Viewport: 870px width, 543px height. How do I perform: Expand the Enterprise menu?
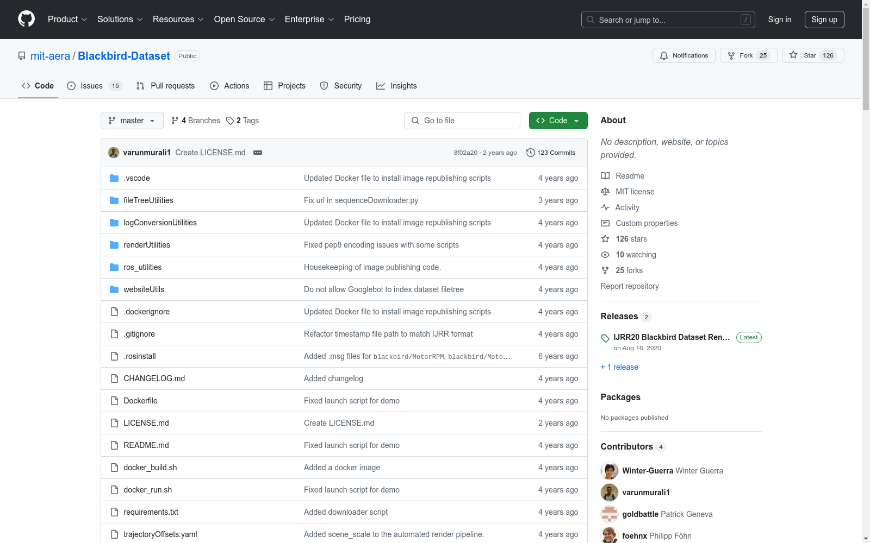point(309,20)
